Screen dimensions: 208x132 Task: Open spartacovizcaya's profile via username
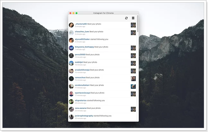(x=83, y=93)
